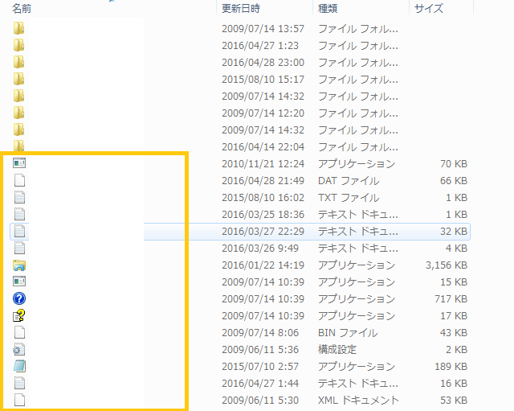Click the 53 KB size cell
514x411 pixels.
coord(454,401)
